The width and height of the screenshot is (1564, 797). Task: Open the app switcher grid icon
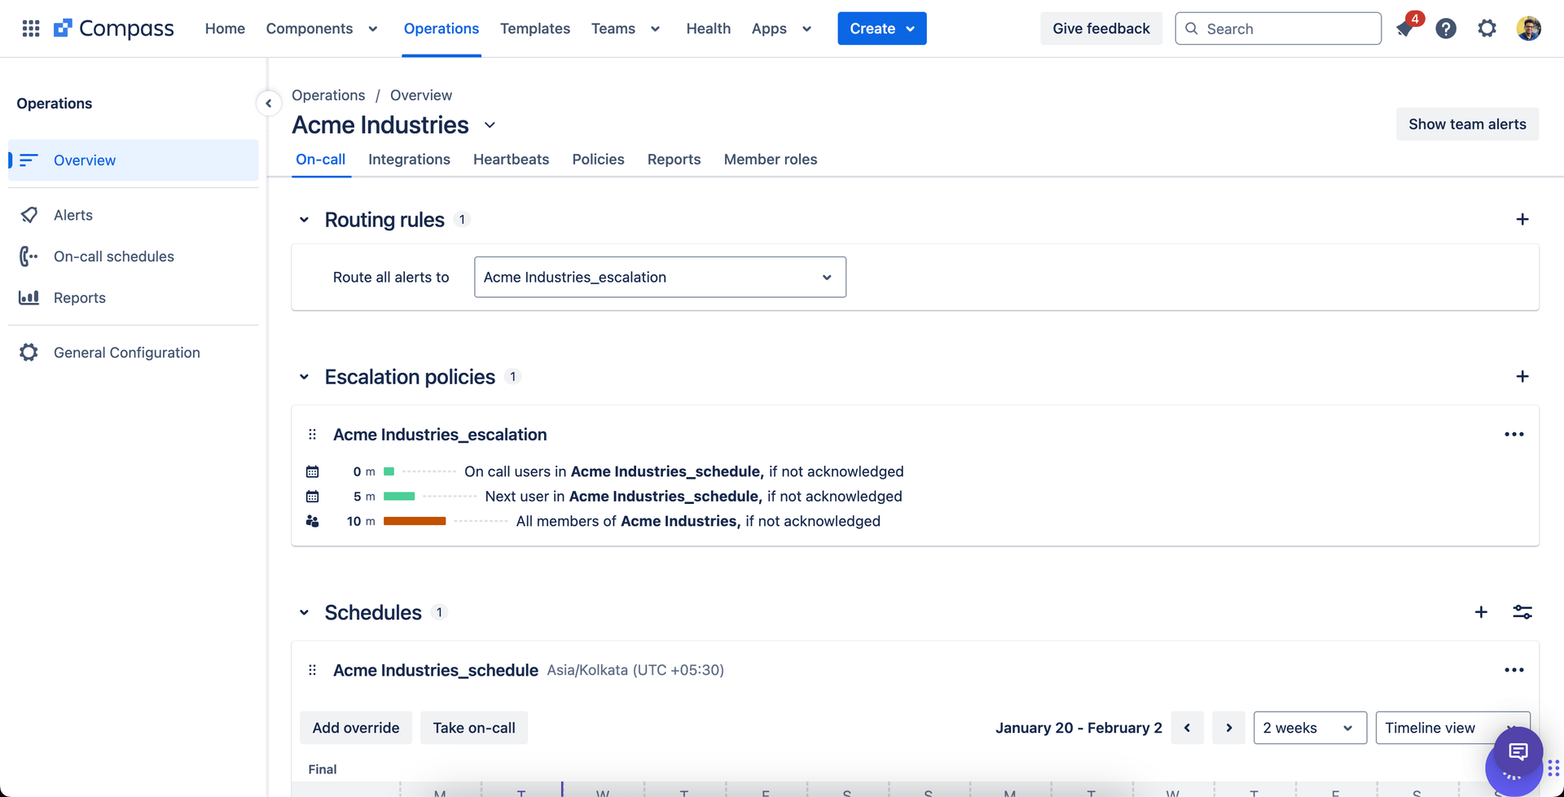(31, 28)
